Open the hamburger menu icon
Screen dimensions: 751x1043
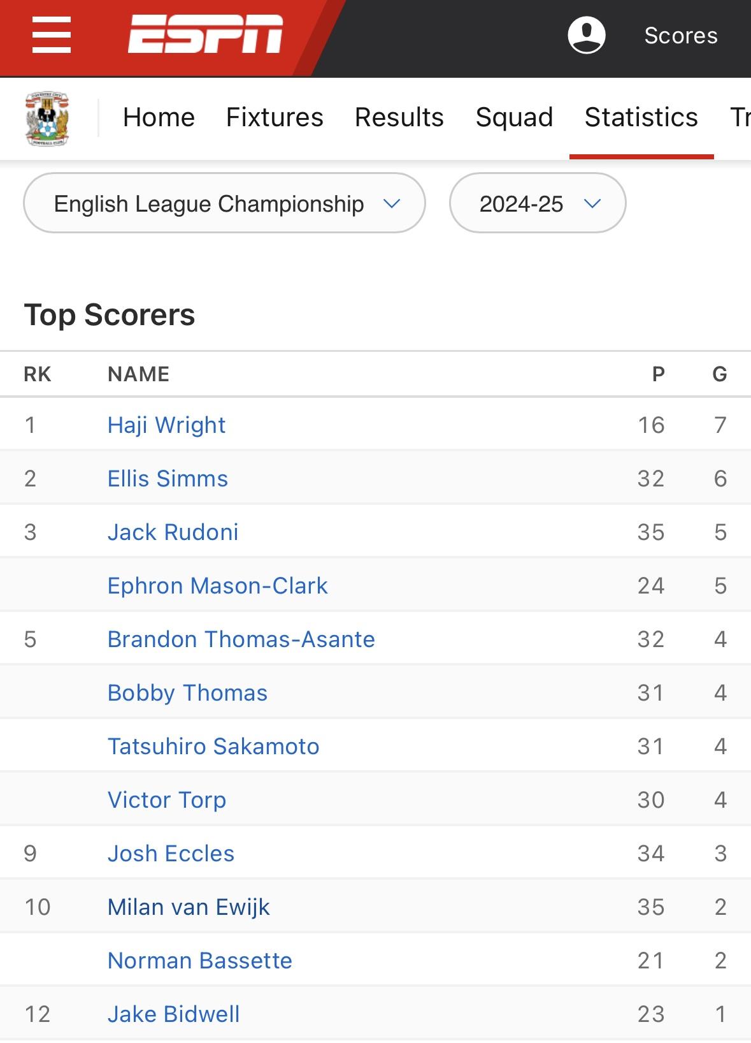[x=52, y=35]
